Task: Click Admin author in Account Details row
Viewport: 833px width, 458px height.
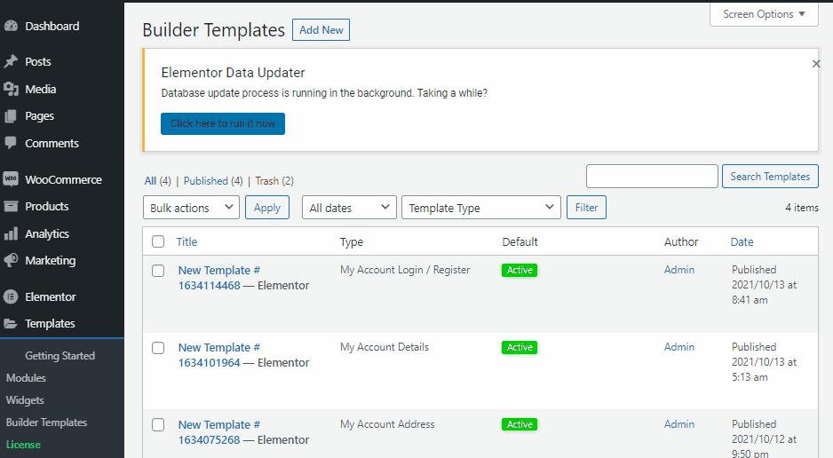Action: (x=679, y=346)
